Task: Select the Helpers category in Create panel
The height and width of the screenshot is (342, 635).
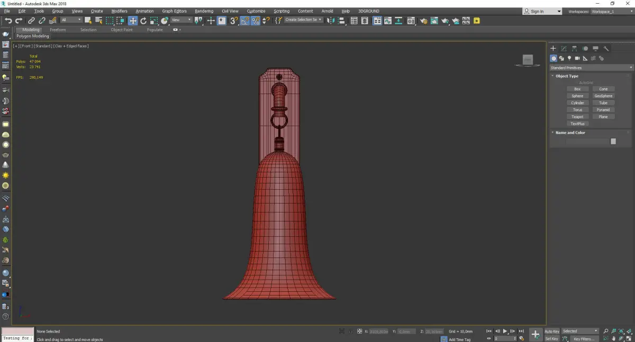Action: [x=585, y=58]
